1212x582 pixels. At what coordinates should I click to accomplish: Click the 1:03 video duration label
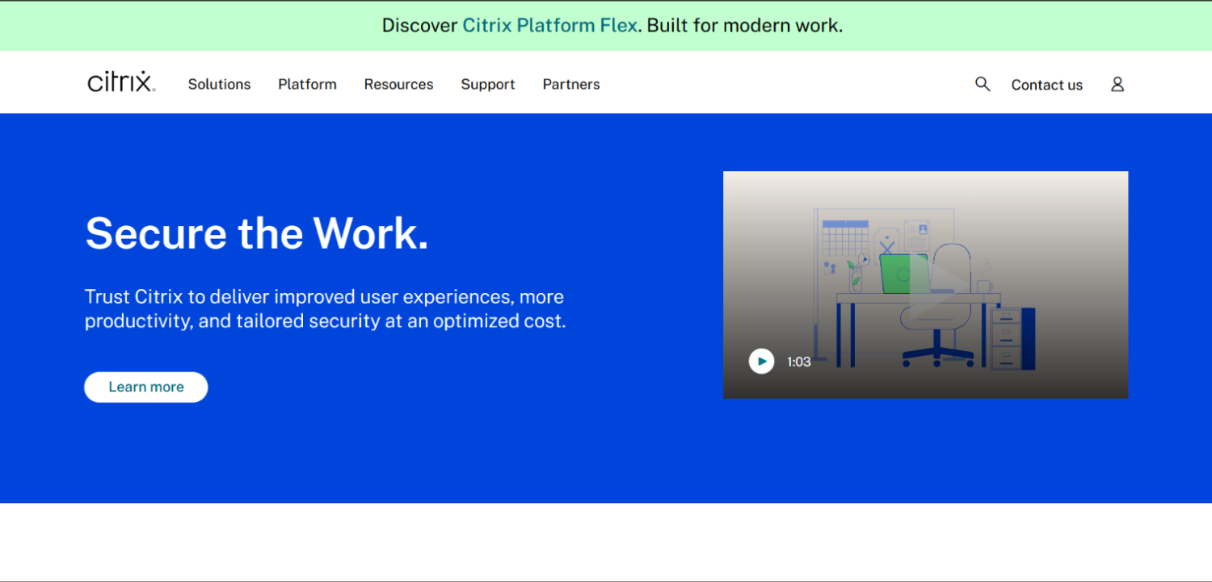coord(799,362)
